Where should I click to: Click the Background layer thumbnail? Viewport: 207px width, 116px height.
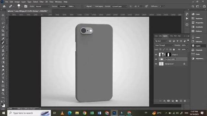(x=161, y=64)
